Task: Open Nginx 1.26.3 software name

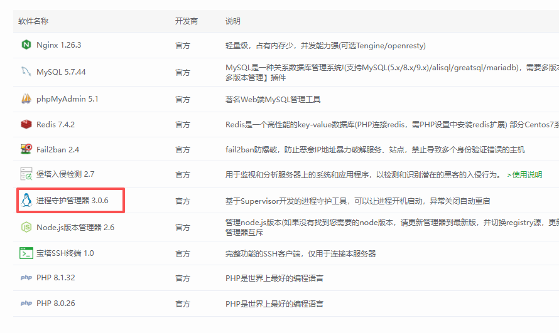Action: tap(58, 45)
